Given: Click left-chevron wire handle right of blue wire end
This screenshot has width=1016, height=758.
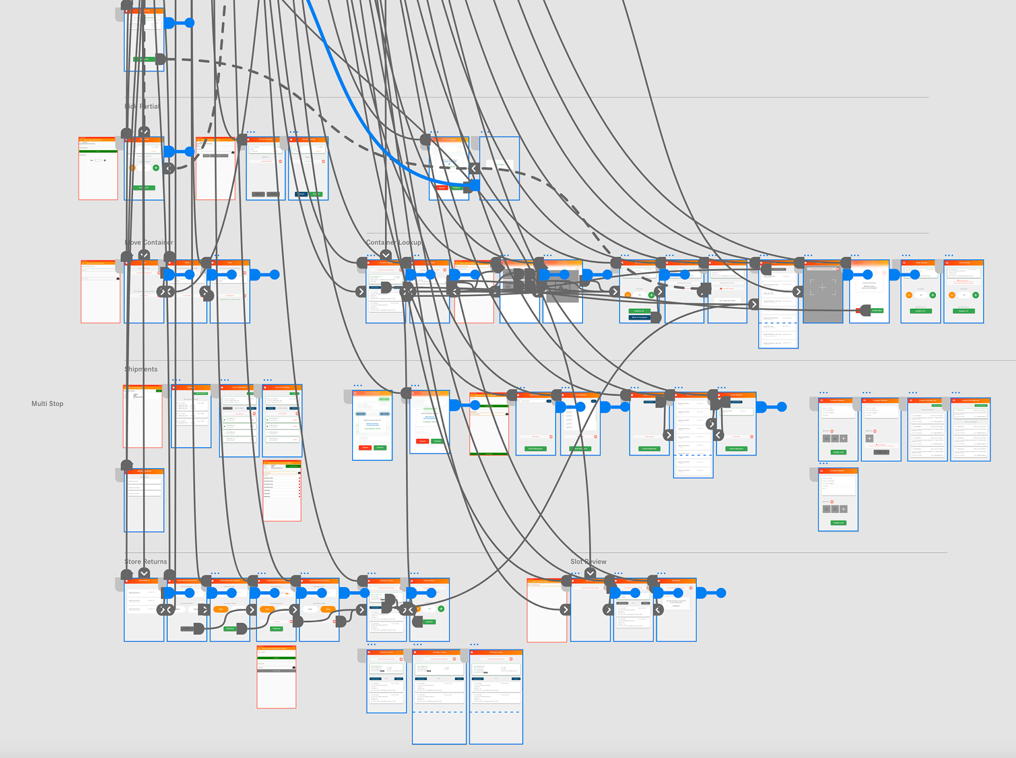Looking at the screenshot, I should 474,168.
